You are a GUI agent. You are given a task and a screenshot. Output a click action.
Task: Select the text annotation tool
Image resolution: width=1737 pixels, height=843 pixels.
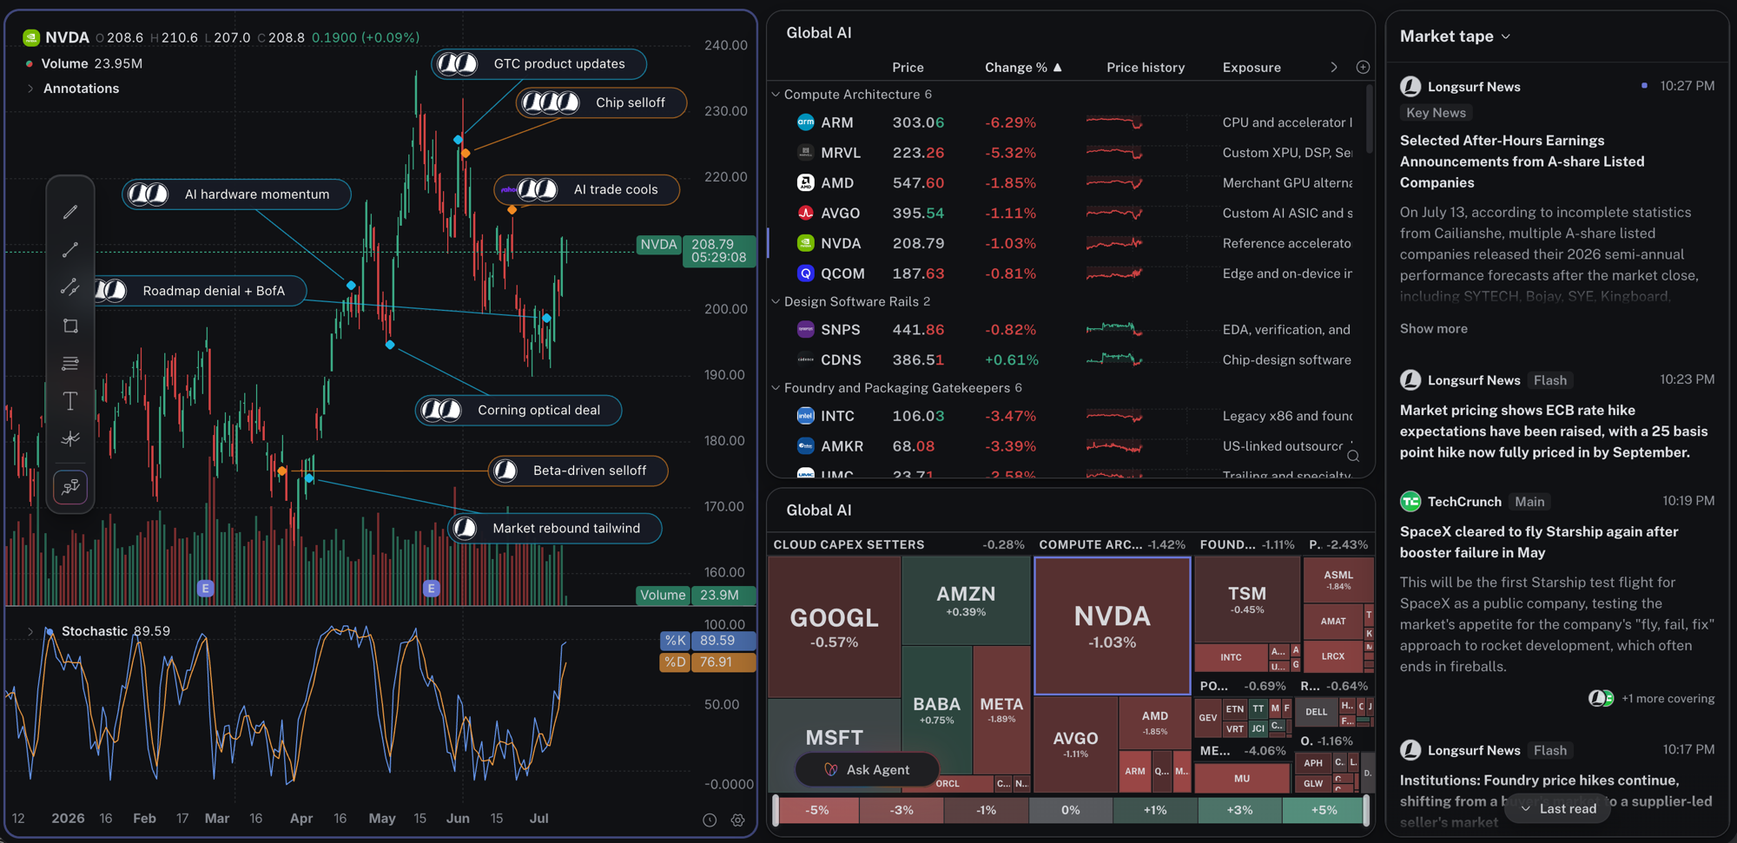70,401
